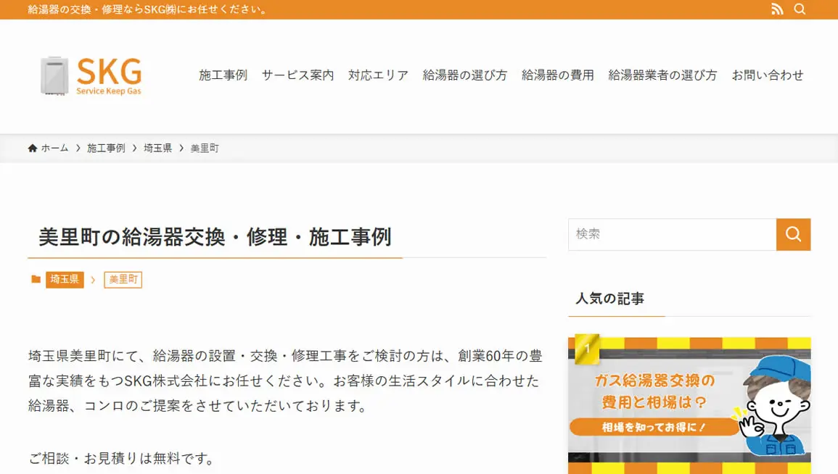Open お問い合わせ contact page
The width and height of the screenshot is (838, 474).
(x=767, y=75)
